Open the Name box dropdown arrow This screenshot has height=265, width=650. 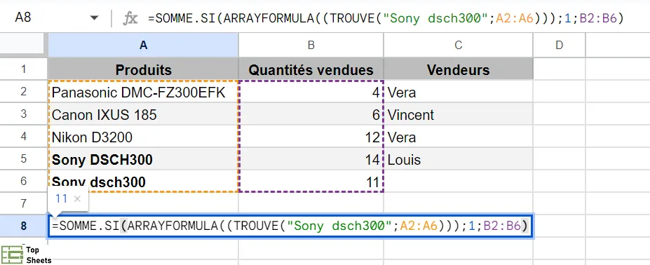click(x=95, y=18)
